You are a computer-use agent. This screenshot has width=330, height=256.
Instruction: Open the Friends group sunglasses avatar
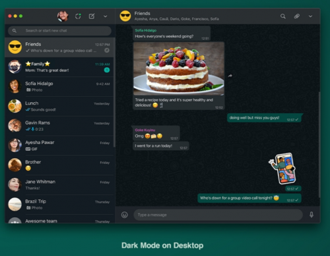coord(125,16)
